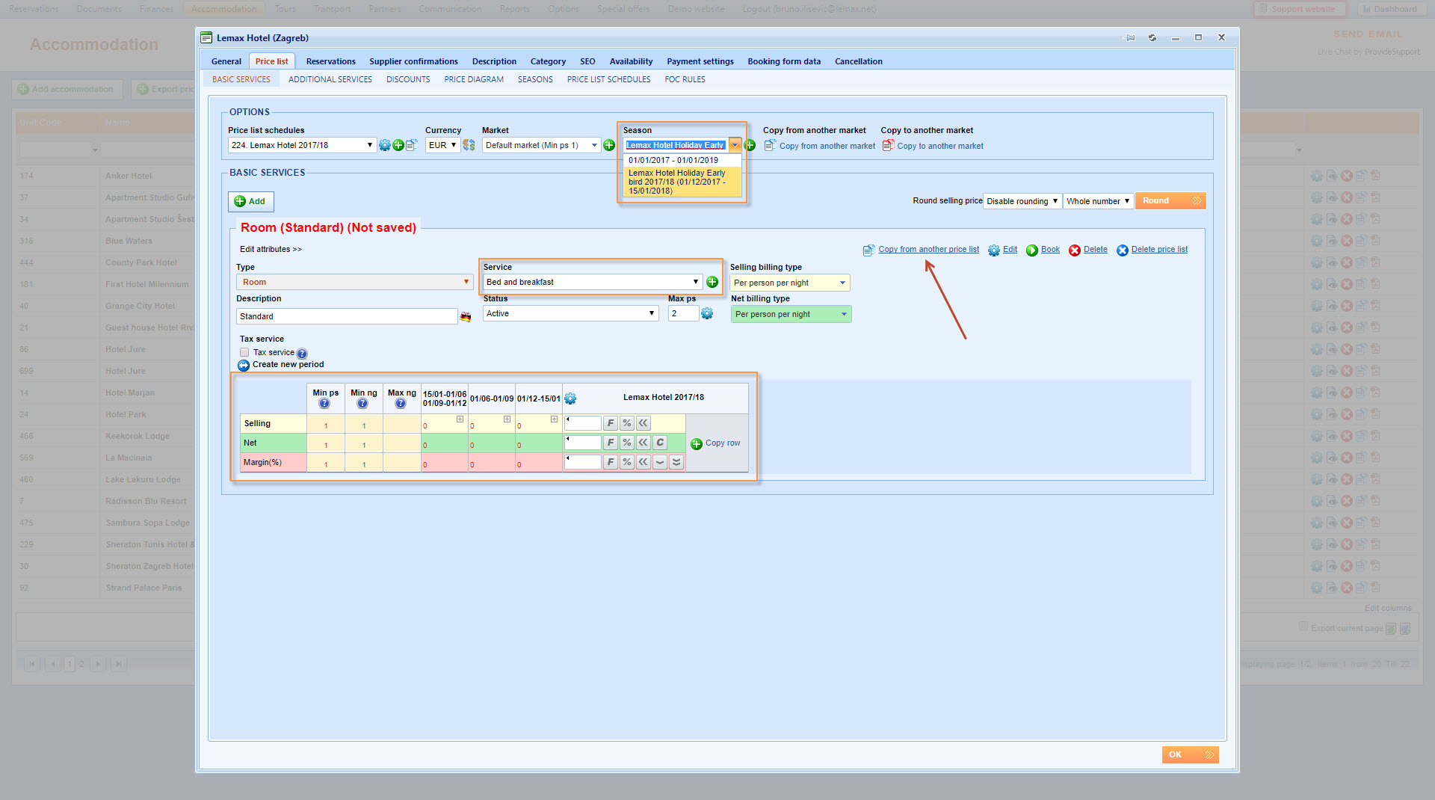Open Default market dropdown
This screenshot has width=1435, height=800.
tap(541, 145)
